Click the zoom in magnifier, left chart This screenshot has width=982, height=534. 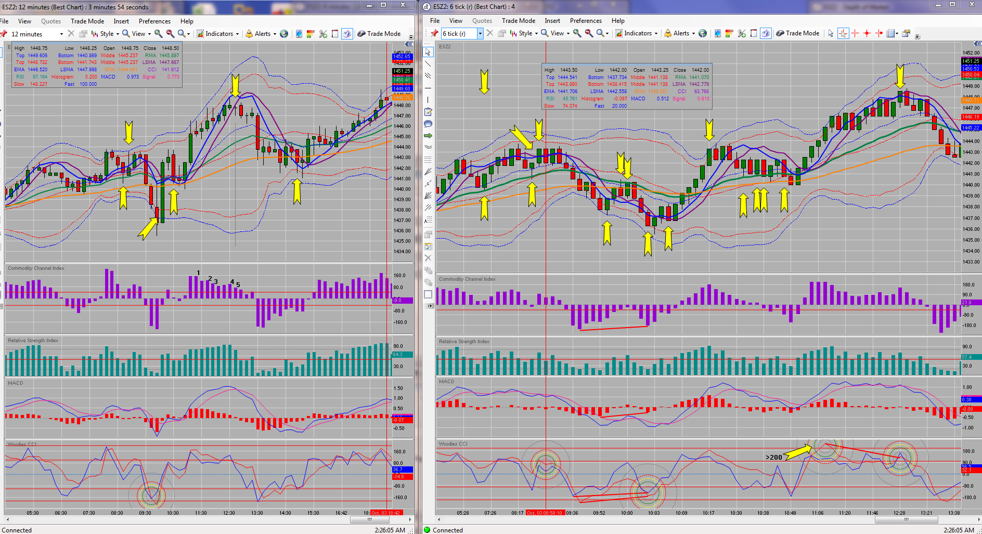coord(158,34)
